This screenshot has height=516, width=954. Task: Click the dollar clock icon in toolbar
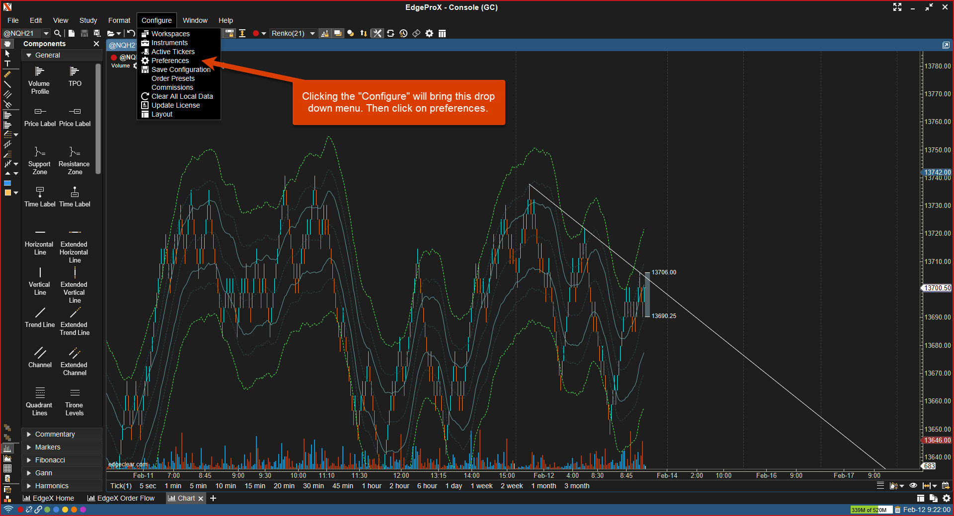[x=403, y=33]
